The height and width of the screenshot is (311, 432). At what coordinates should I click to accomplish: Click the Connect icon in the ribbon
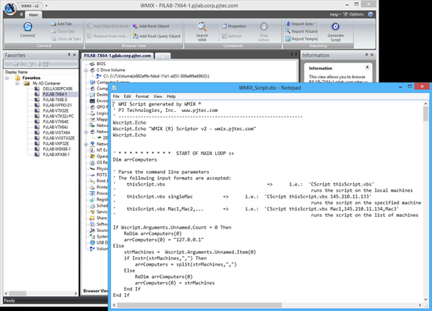click(x=27, y=27)
